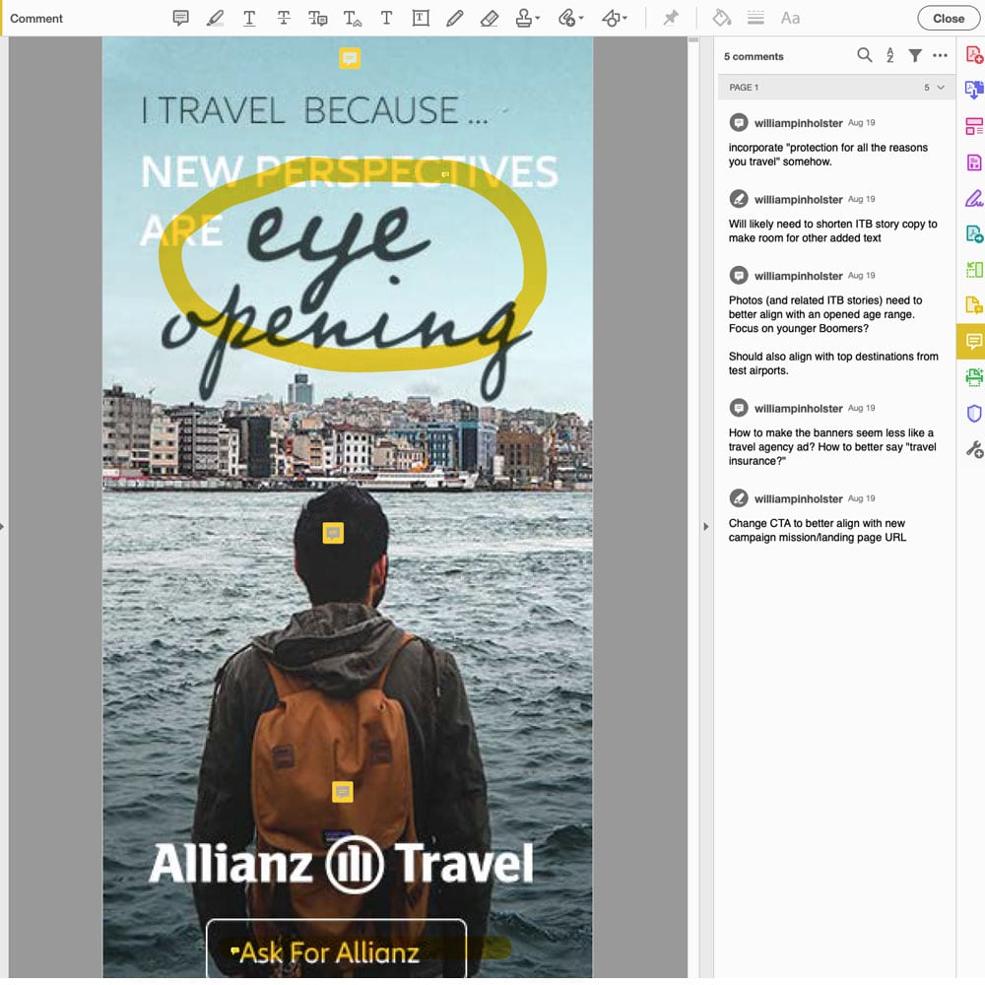Search comments with the magnifier icon

point(865,55)
